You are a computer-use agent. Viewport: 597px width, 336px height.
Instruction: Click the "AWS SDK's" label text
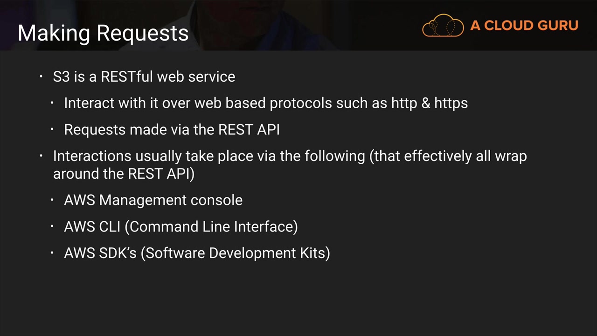tap(100, 253)
